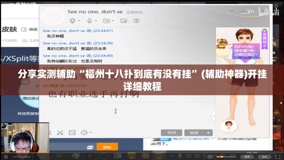This screenshot has width=284, height=160.
Task: Start a voice call with the microphone icon
Action: click(x=89, y=21)
